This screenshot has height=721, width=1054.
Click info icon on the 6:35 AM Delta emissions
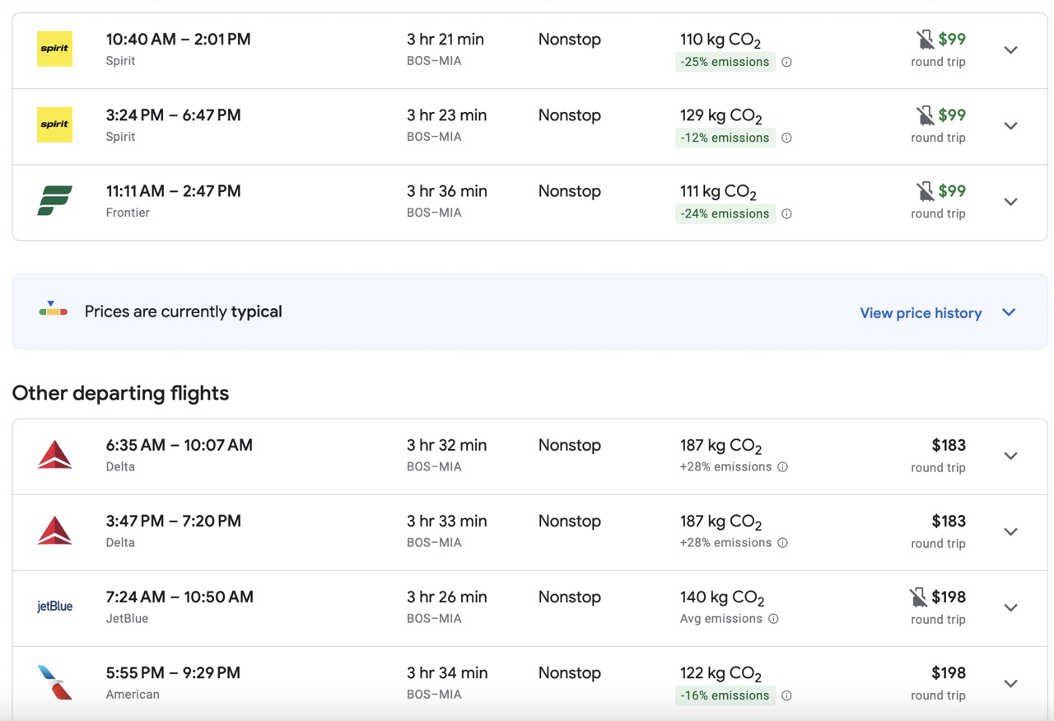coord(782,467)
